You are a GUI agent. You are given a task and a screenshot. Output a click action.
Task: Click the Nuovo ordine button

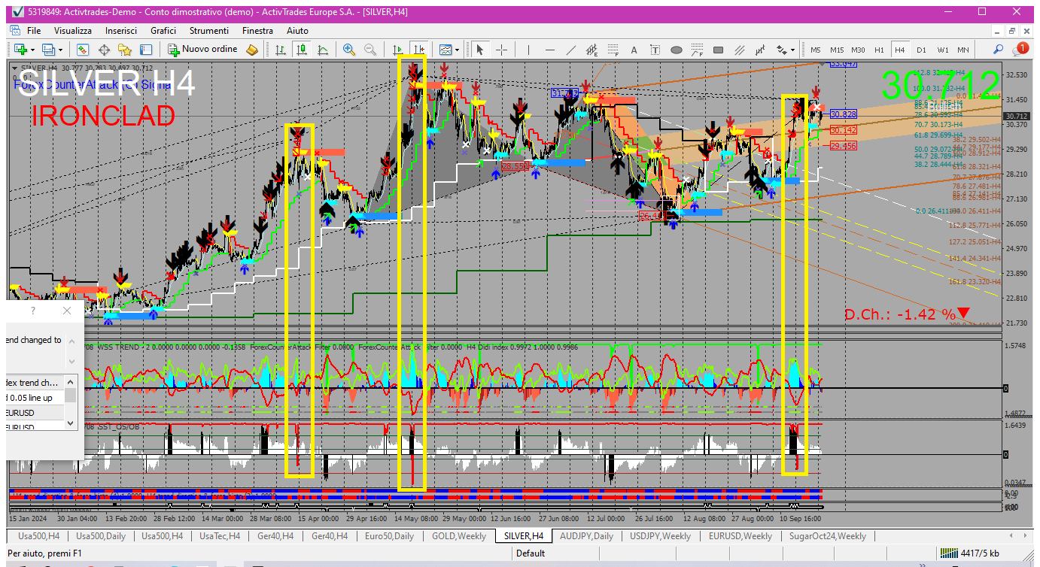(x=202, y=50)
